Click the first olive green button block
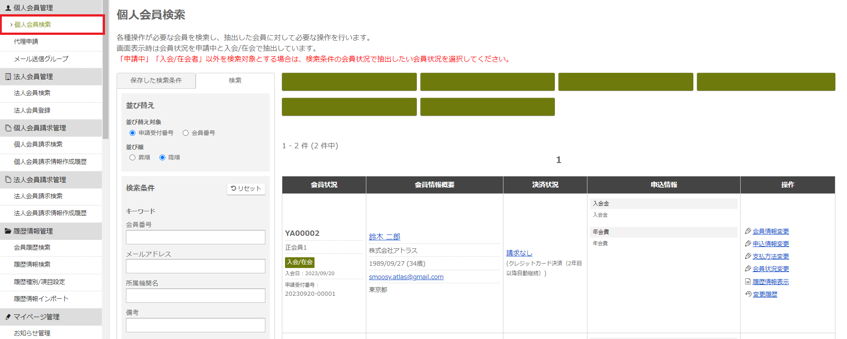 349,82
